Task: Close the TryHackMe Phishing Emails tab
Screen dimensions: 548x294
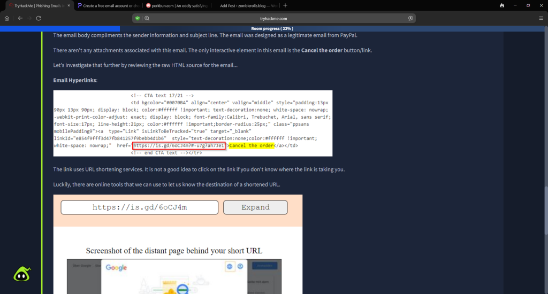Action: (x=68, y=5)
